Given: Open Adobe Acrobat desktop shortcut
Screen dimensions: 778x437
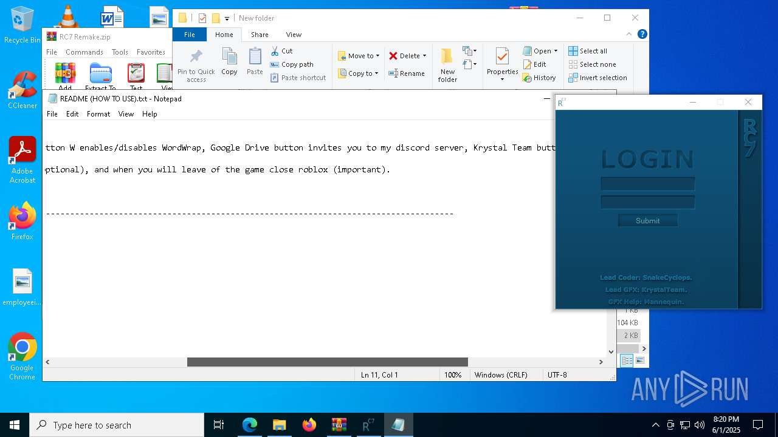Looking at the screenshot, I should point(22,160).
